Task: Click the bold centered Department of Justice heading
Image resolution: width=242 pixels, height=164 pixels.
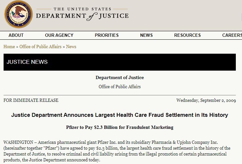Action: coord(120,77)
